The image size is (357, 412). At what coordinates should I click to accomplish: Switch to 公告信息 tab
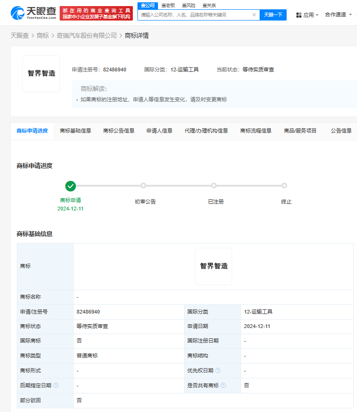click(341, 131)
